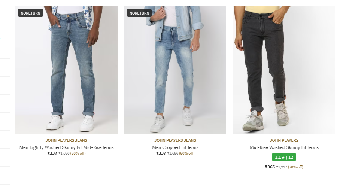Viewport: 343px width, 192px height.
Task: Click ₹365 price of grey skinny jeans
Action: [x=270, y=167]
